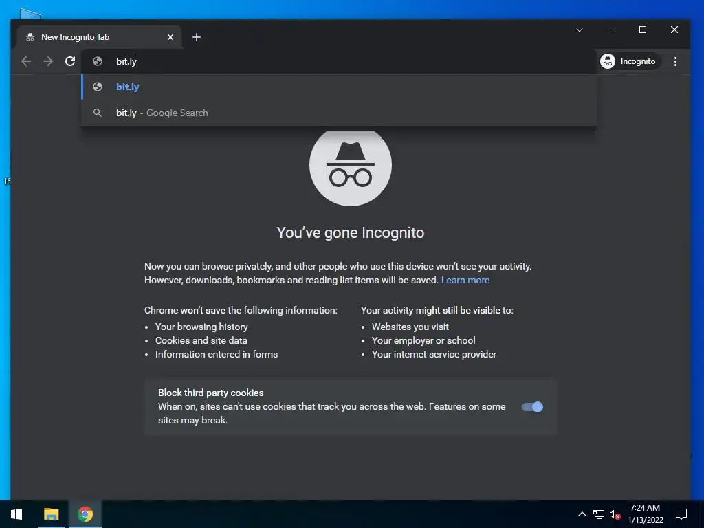This screenshot has width=704, height=528.
Task: Open the tab search dropdown chevron
Action: (580, 30)
